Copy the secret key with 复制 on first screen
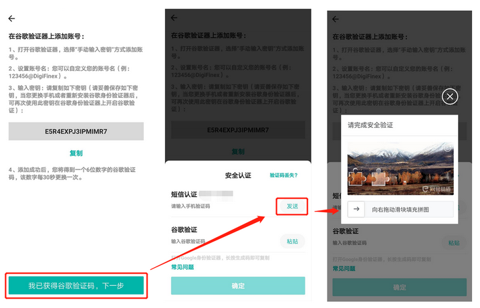 coord(76,153)
